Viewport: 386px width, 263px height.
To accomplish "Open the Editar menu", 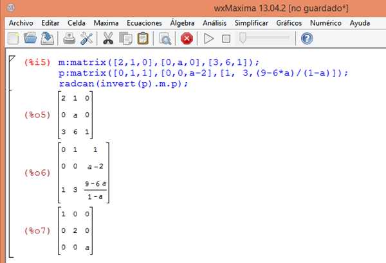I will (x=50, y=23).
